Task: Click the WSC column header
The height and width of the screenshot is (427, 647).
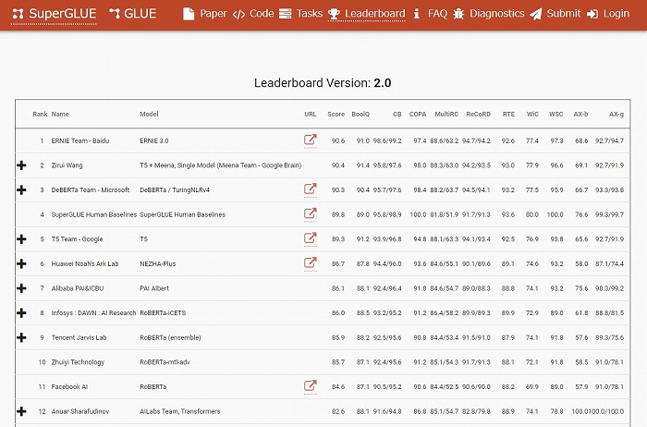Action: [x=555, y=115]
